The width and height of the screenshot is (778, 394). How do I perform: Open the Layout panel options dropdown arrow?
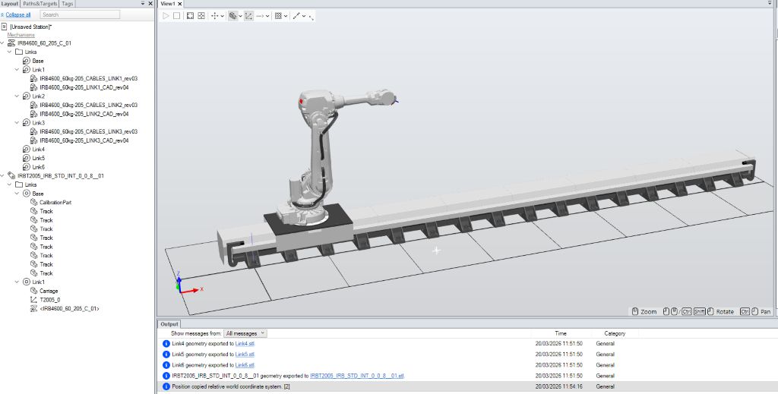143,4
